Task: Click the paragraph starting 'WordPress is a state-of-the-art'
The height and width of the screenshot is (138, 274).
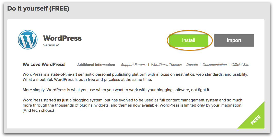Action: pyautogui.click(x=135, y=77)
